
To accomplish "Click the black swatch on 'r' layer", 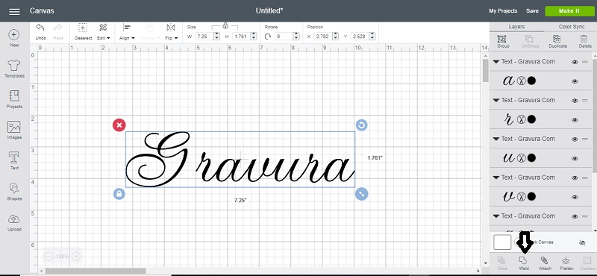I will click(x=532, y=119).
